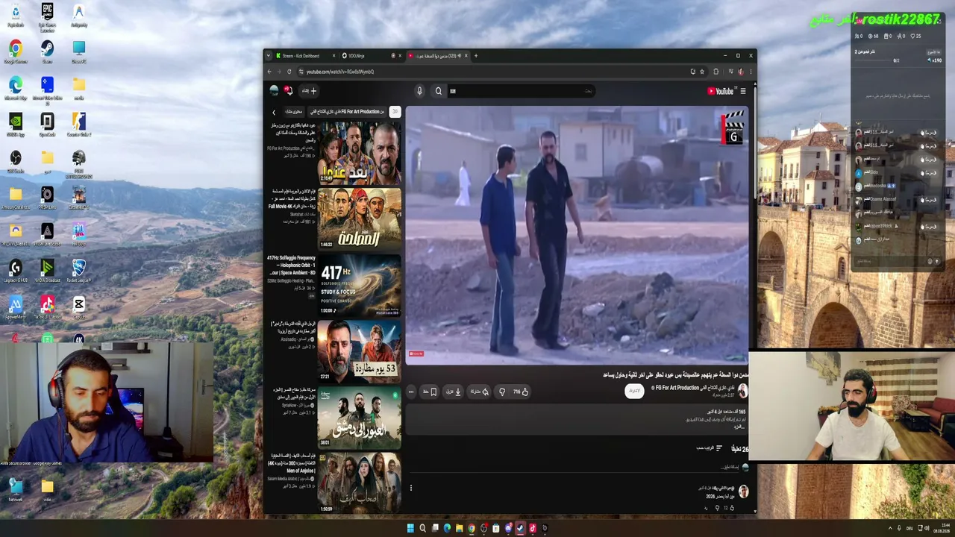
Task: Open the YouTube notifications bell
Action: click(x=288, y=90)
